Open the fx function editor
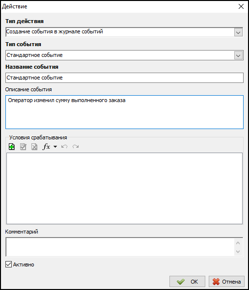249x290 pixels. [46, 147]
